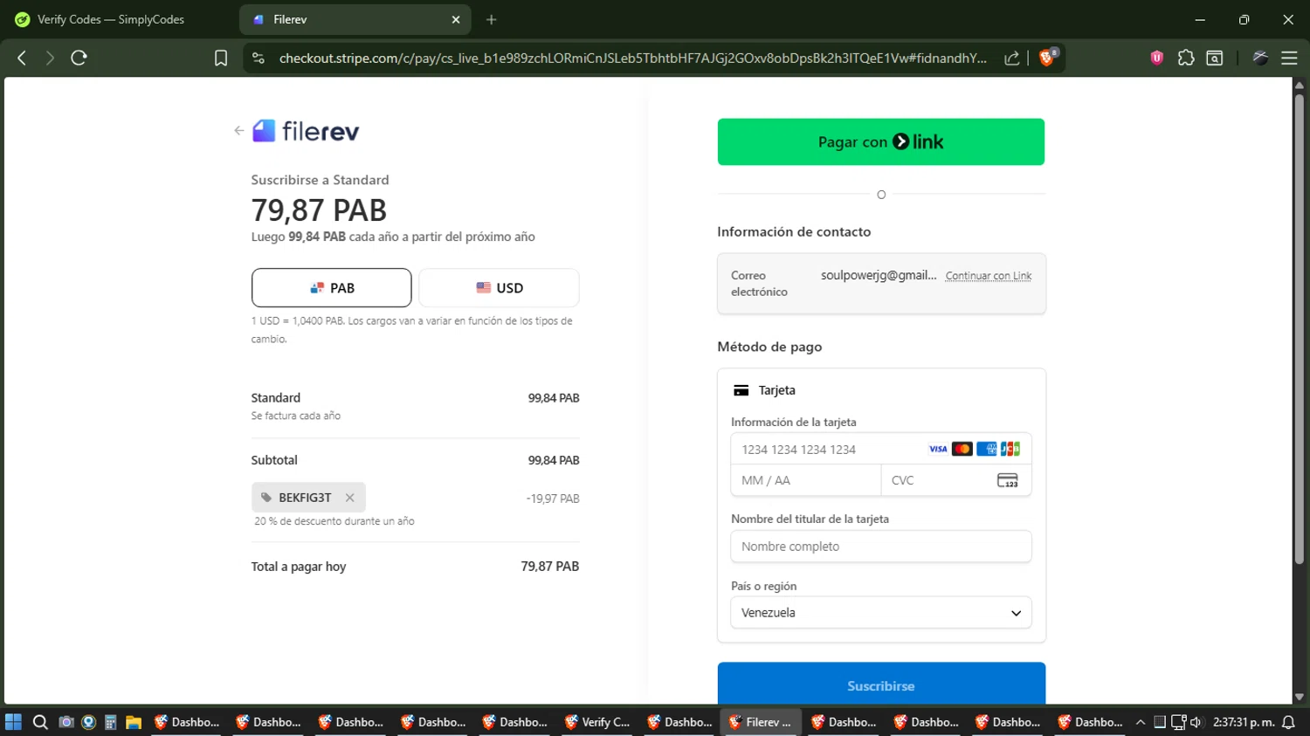Viewport: 1310px width, 736px height.
Task: Open a new tab with the plus button
Action: point(492,19)
